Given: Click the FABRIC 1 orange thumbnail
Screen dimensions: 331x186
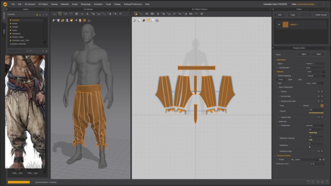Looking at the screenshot, I should pyautogui.click(x=285, y=24).
